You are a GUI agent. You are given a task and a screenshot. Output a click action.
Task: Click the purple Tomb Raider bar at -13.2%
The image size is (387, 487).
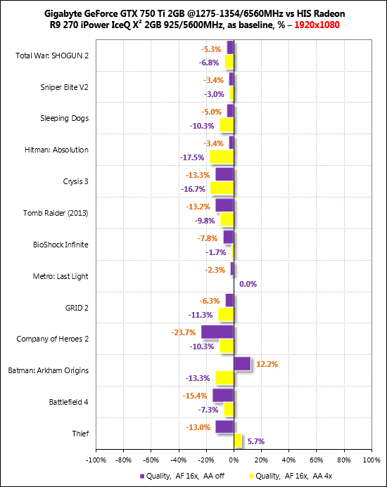click(x=224, y=205)
